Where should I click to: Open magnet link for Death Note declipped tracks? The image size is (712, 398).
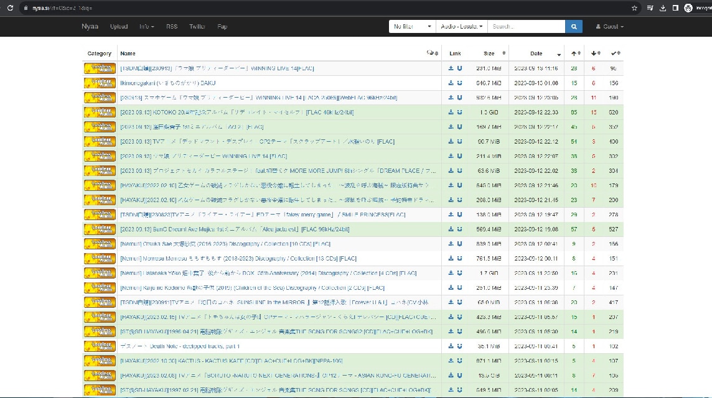pyautogui.click(x=459, y=346)
